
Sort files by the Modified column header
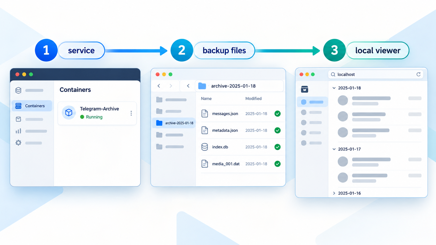(x=253, y=98)
